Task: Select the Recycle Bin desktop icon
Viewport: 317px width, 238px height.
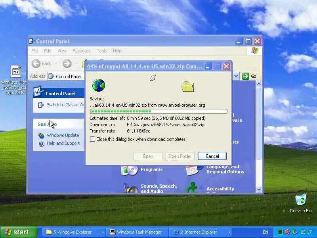Action: coord(301,203)
